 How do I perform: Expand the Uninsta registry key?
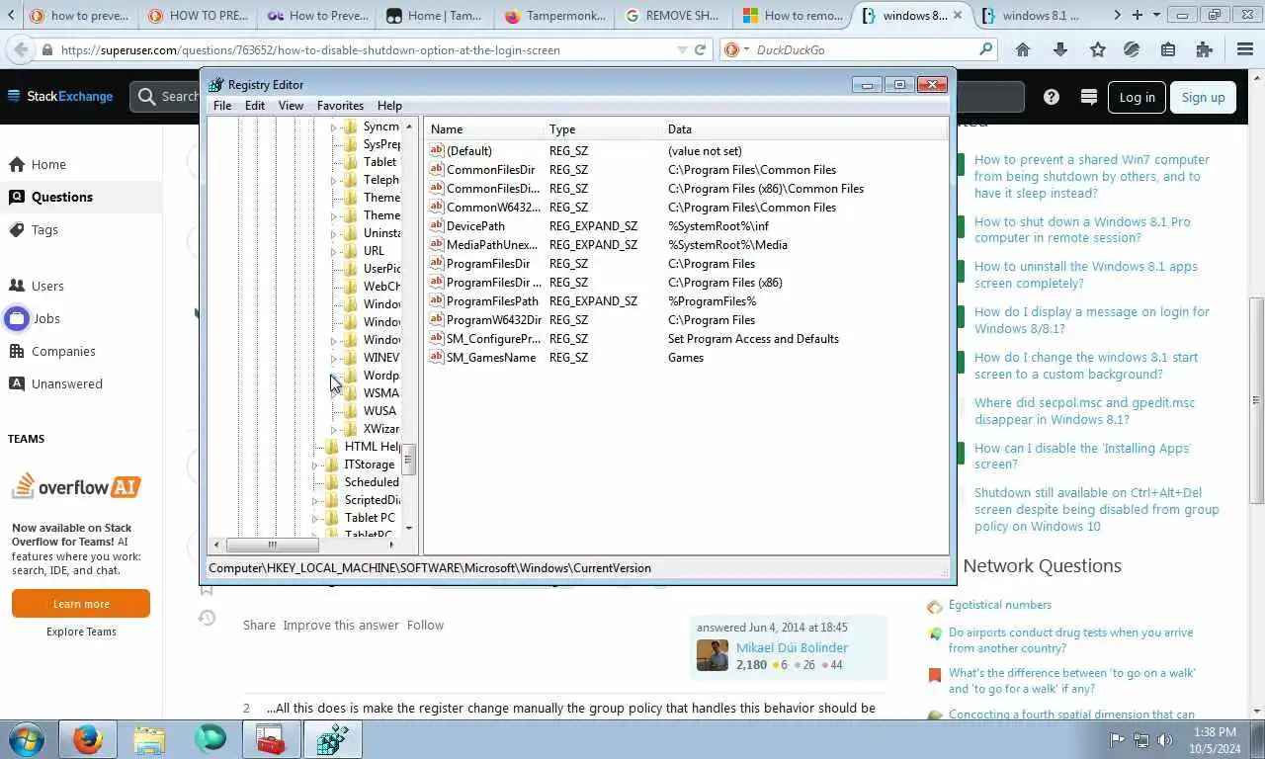[x=334, y=233]
